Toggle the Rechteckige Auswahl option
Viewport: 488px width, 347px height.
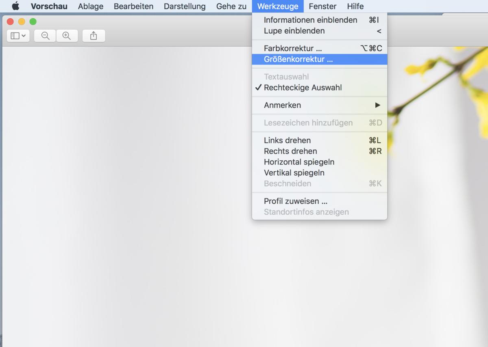[320, 88]
